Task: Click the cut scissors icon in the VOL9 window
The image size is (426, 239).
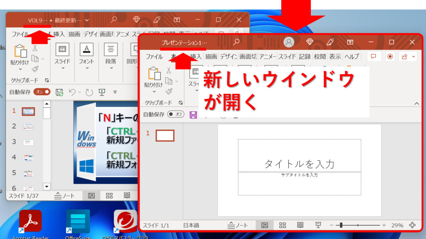Action: click(35, 48)
